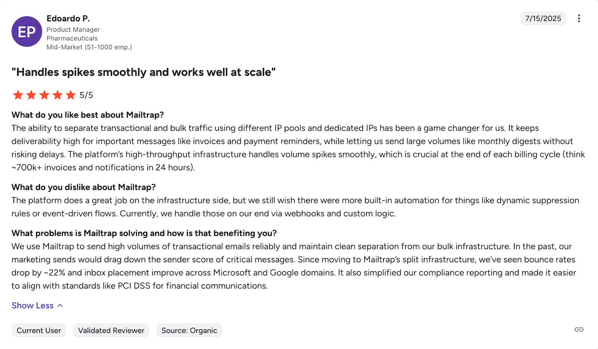
Task: Click the Mid-Market company size label
Action: [89, 47]
